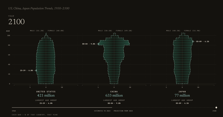Click the 'AGE' axis label

[x=8, y=31]
